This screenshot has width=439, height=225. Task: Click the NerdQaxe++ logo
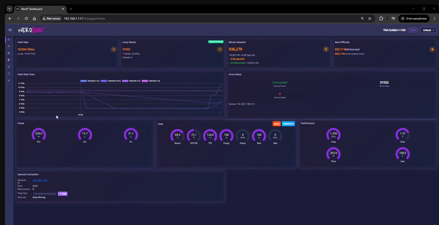[x=32, y=30]
